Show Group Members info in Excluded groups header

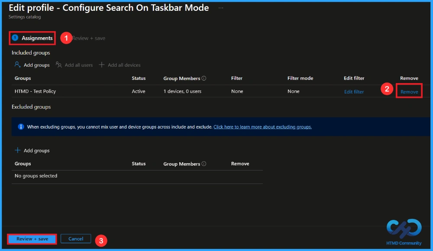click(204, 164)
